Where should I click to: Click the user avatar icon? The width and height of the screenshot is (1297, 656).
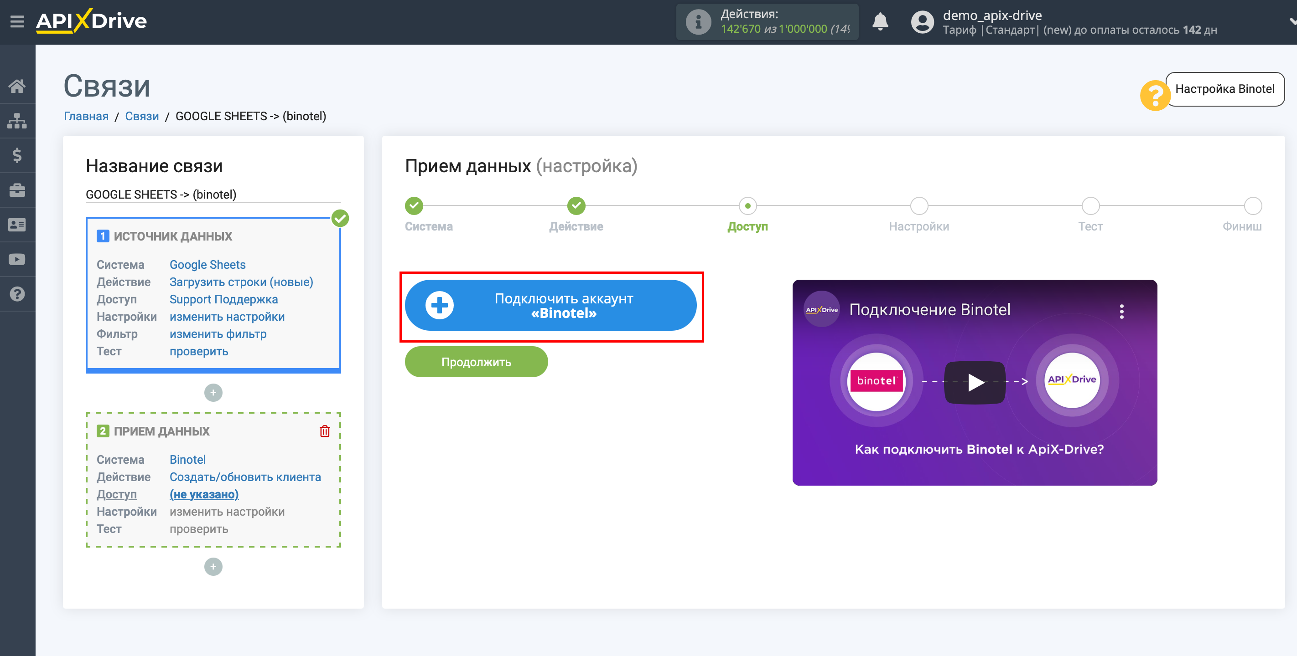[x=923, y=21]
